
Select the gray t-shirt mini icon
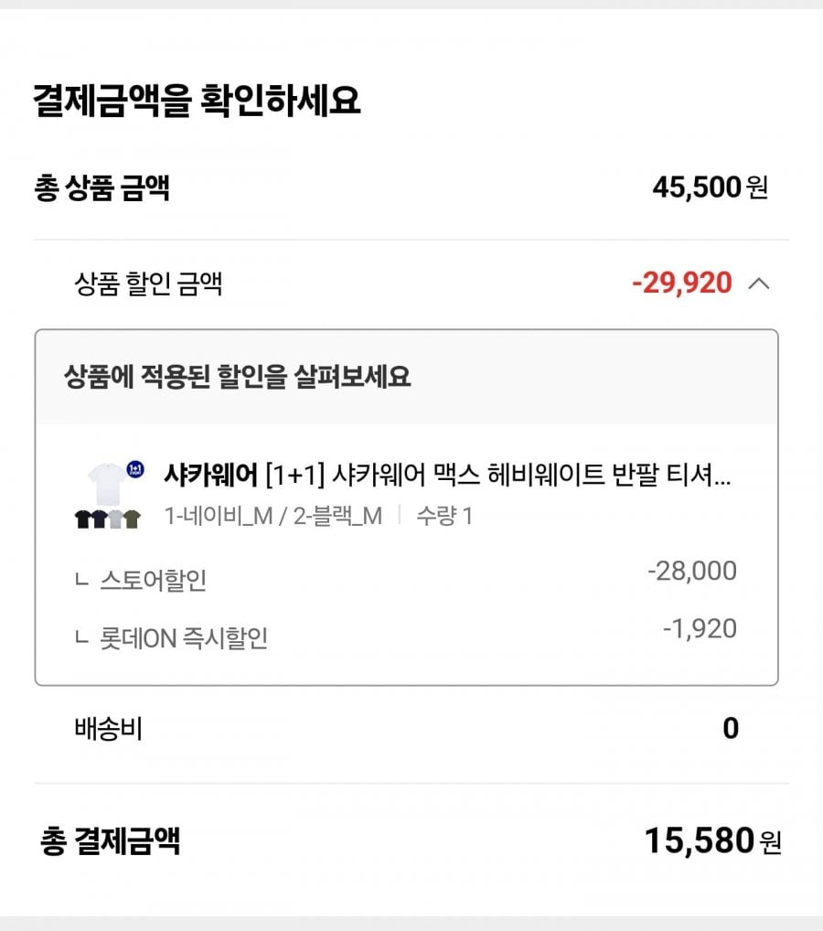click(x=116, y=519)
